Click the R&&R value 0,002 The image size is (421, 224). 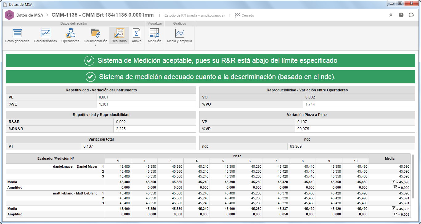[x=121, y=122]
